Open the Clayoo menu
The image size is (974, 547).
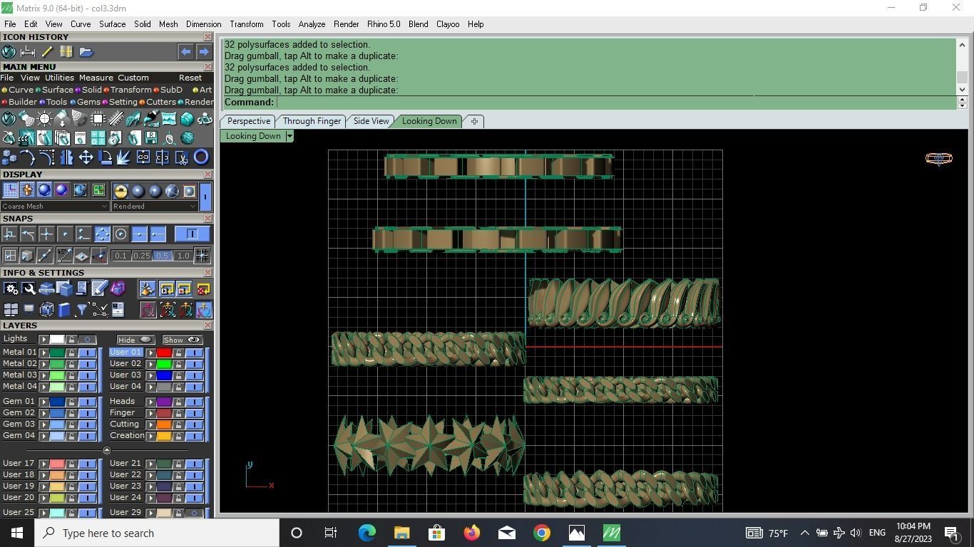click(448, 24)
